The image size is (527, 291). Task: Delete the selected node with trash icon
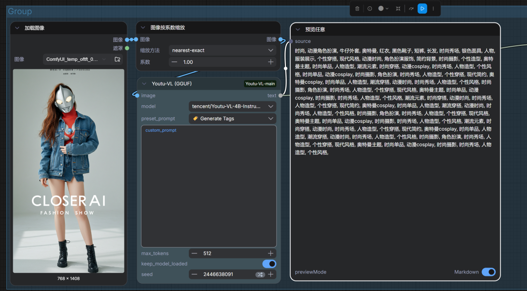[357, 9]
